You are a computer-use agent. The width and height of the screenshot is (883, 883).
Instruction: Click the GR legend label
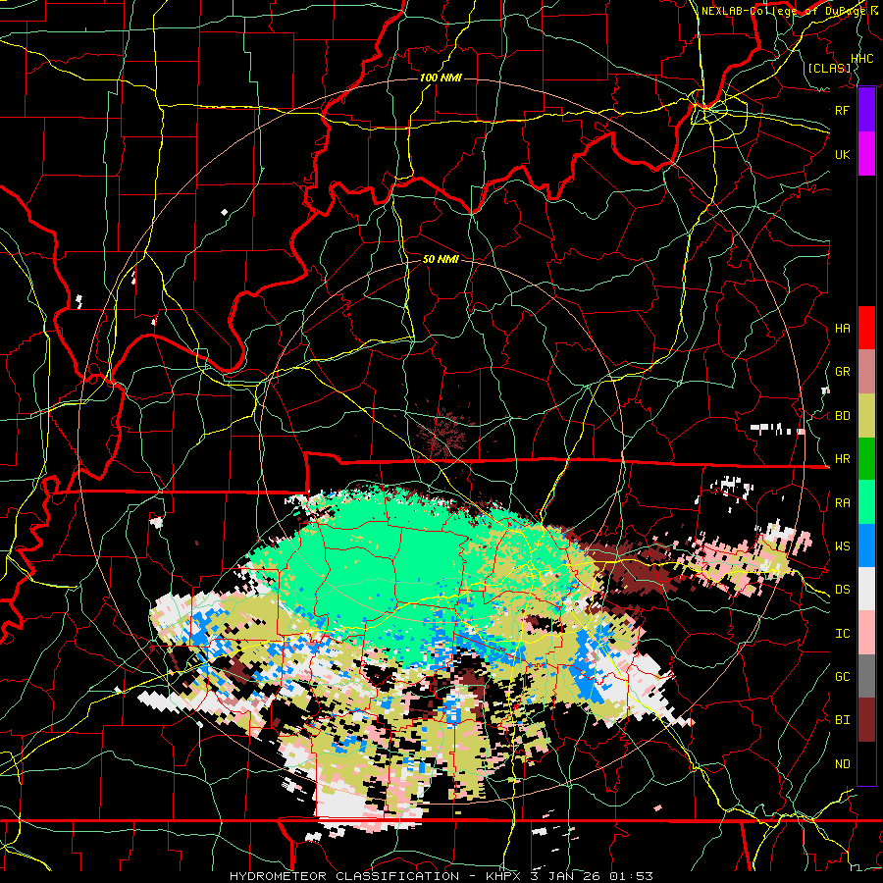click(843, 372)
